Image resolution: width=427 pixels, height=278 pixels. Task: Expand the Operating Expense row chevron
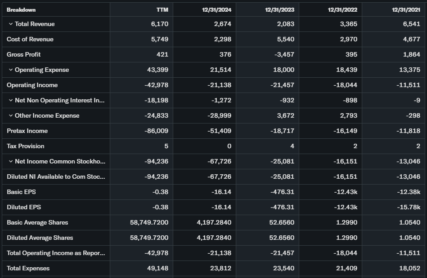[x=11, y=70]
